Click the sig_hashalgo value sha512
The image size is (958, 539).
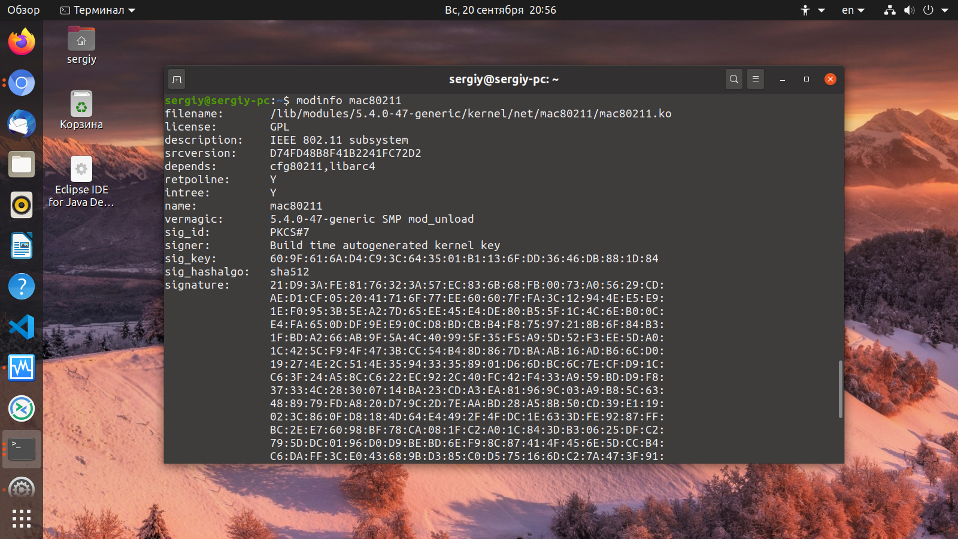[289, 272]
